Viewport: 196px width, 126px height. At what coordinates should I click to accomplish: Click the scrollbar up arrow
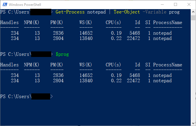(x=193, y=11)
